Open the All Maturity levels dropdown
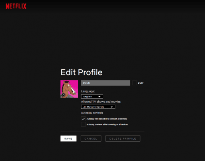The height and width of the screenshot is (161, 205). (98, 107)
